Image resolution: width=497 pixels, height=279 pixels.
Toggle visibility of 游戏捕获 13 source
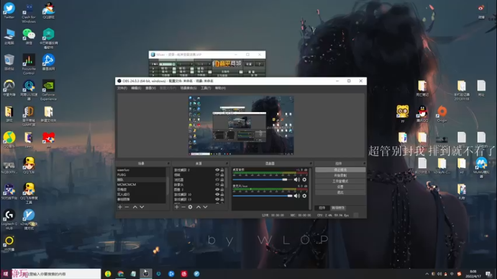217,199
